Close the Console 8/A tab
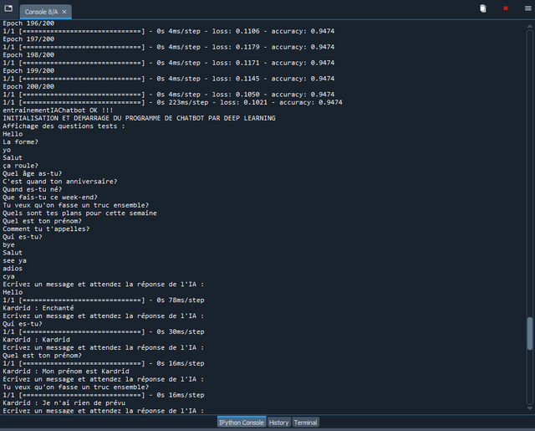The image size is (535, 431). (x=64, y=12)
